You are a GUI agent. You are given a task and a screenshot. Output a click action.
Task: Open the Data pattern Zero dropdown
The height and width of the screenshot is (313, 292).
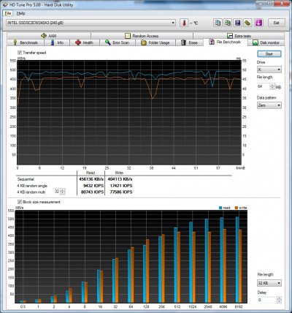269,105
